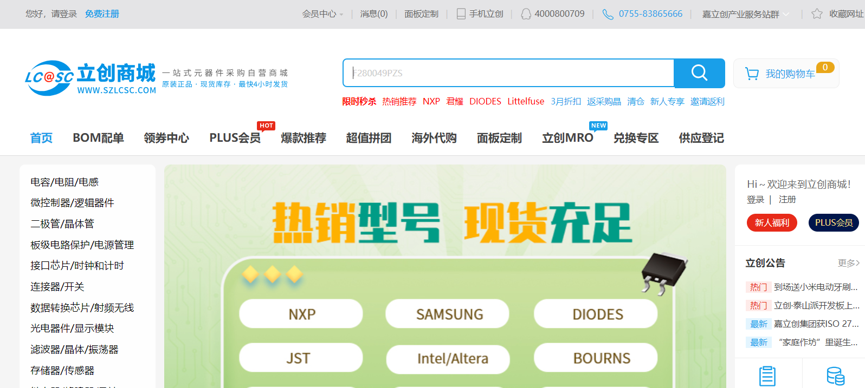Click the Littelfuse keyword link
The width and height of the screenshot is (865, 388).
coord(526,102)
